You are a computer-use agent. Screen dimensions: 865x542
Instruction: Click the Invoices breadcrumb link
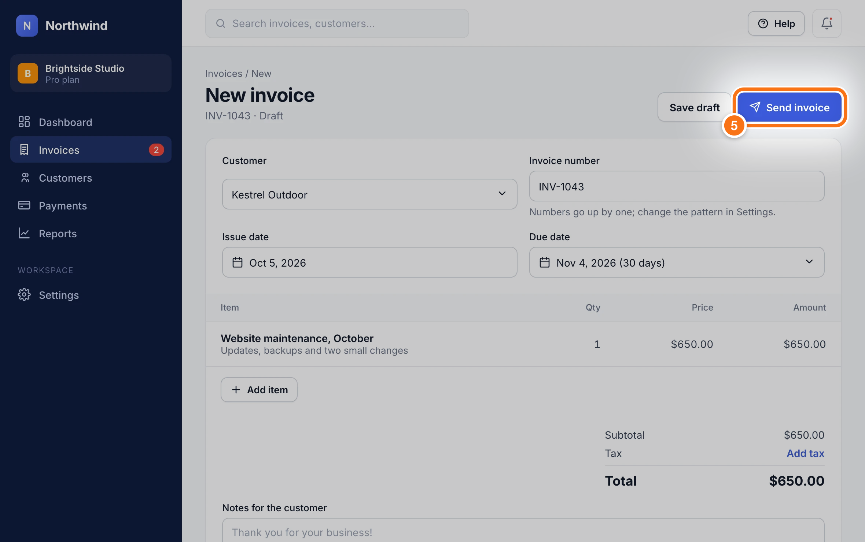click(x=224, y=74)
